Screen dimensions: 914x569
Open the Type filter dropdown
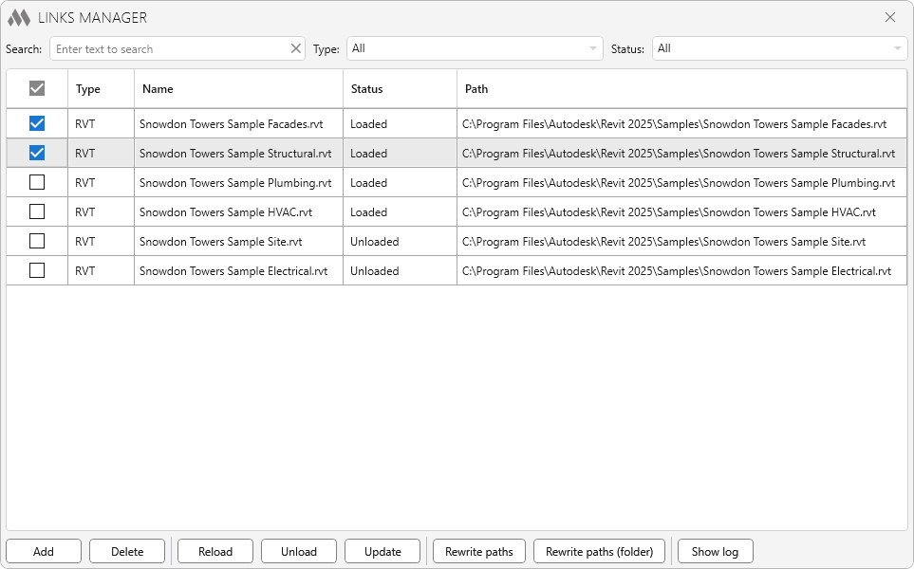tap(475, 48)
